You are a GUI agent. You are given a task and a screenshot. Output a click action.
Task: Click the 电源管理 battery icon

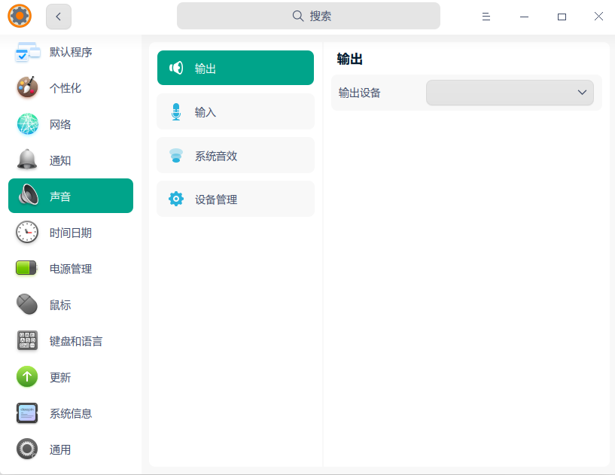click(26, 268)
